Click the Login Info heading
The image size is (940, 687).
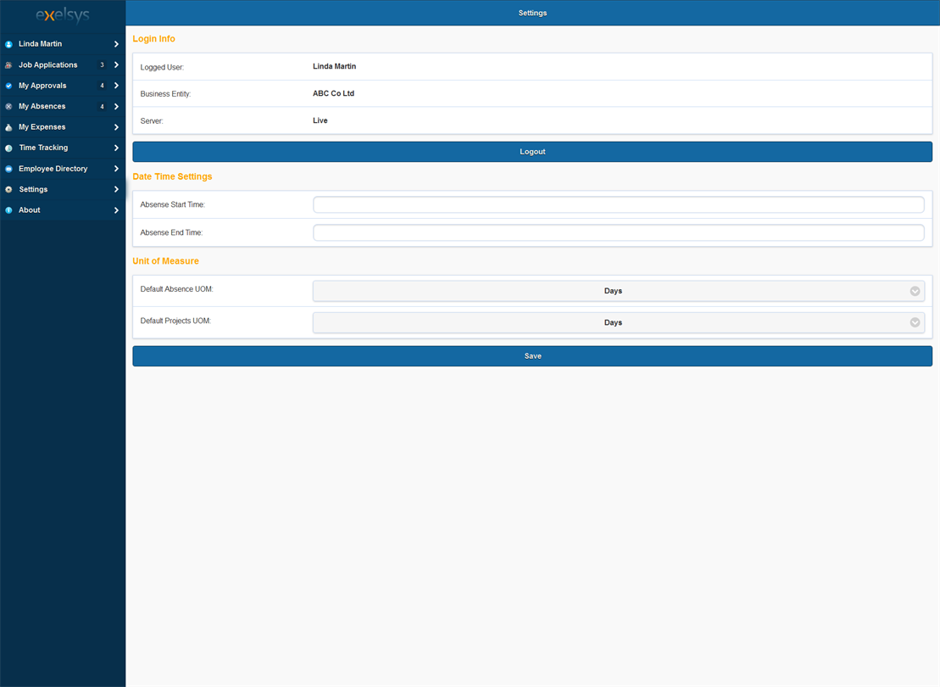click(154, 39)
